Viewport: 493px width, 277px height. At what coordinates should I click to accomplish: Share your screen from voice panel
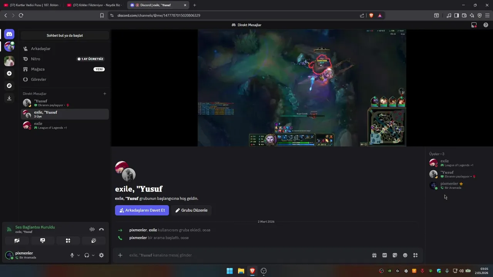click(x=42, y=240)
